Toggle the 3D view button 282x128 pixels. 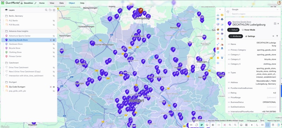262,125
